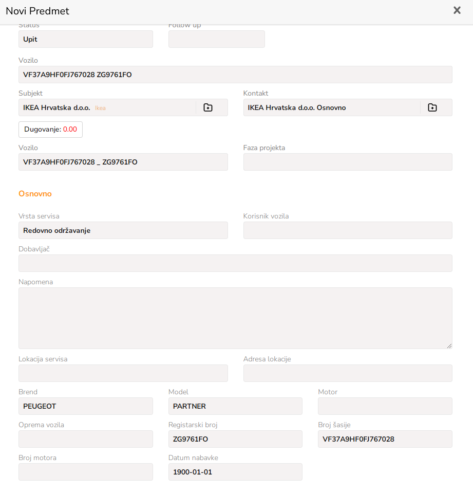Open the Faza projekta field
Image resolution: width=473 pixels, height=494 pixels.
[348, 162]
